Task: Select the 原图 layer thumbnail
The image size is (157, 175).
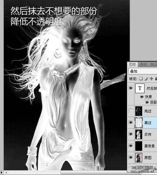Action: tap(139, 158)
